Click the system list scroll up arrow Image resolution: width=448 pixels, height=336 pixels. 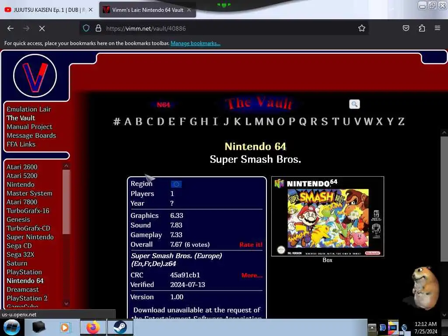click(66, 166)
